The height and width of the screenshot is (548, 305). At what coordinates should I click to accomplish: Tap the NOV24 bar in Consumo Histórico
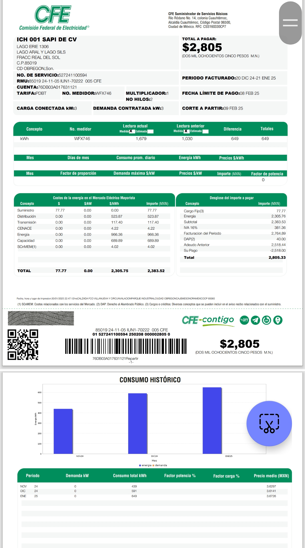pyautogui.click(x=63, y=431)
